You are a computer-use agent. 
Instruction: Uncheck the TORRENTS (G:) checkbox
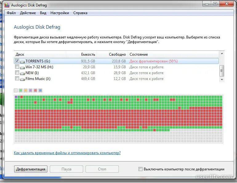point(17,61)
